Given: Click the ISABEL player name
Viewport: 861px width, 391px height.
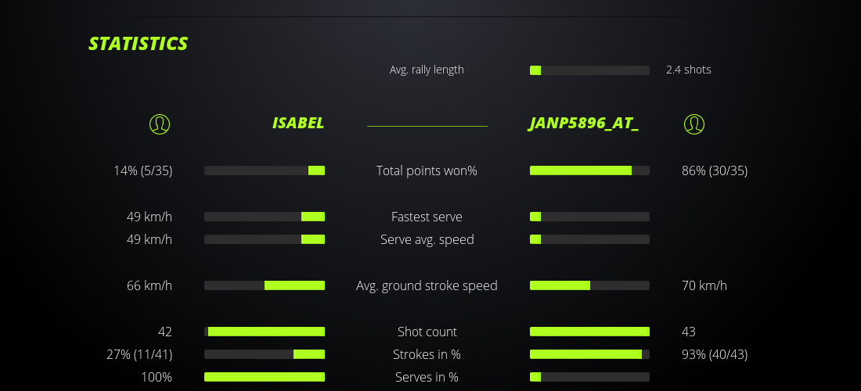Looking at the screenshot, I should [297, 124].
